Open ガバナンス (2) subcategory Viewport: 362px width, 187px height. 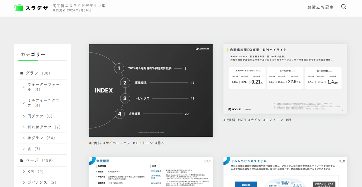pos(42,182)
